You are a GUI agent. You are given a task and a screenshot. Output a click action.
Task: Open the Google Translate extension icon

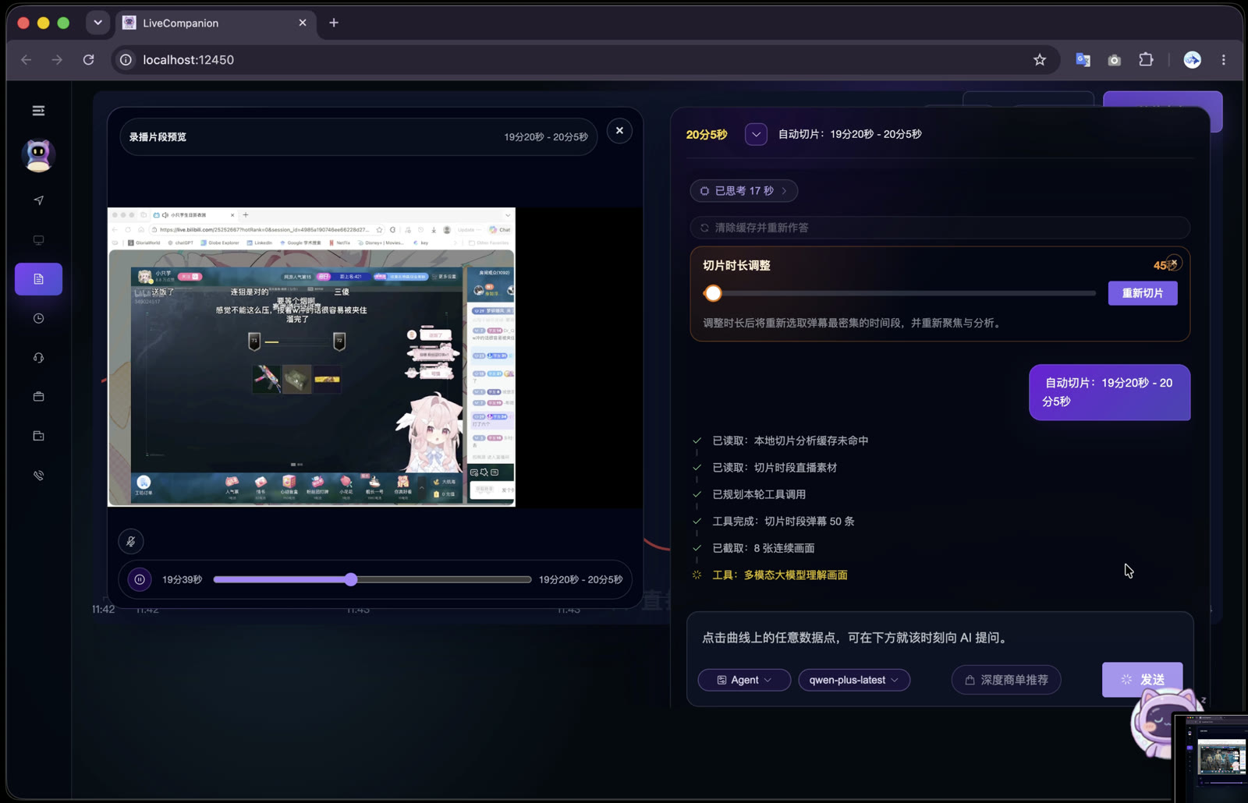(1083, 60)
